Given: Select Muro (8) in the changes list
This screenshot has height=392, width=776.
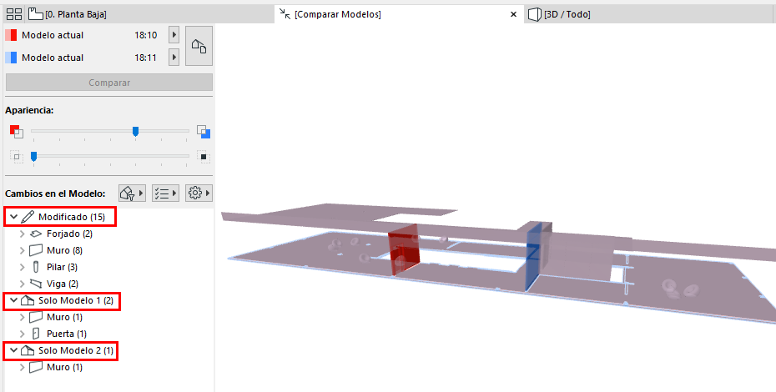Looking at the screenshot, I should pos(64,250).
